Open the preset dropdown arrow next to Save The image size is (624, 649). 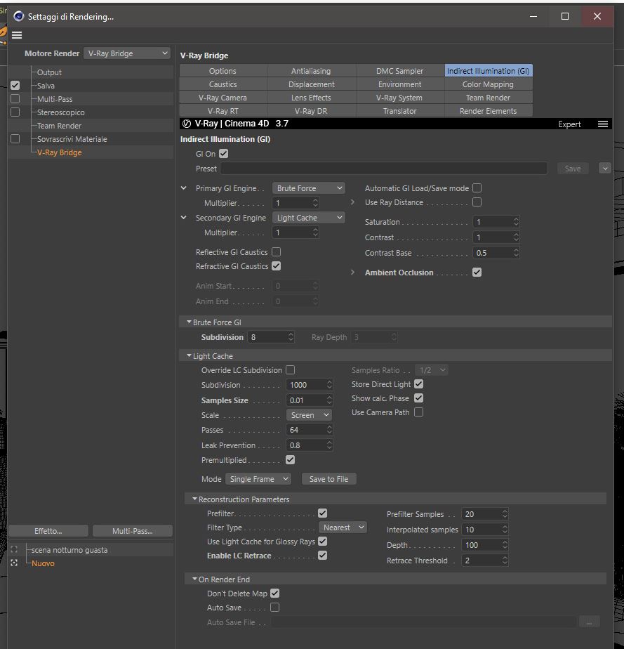(x=604, y=169)
